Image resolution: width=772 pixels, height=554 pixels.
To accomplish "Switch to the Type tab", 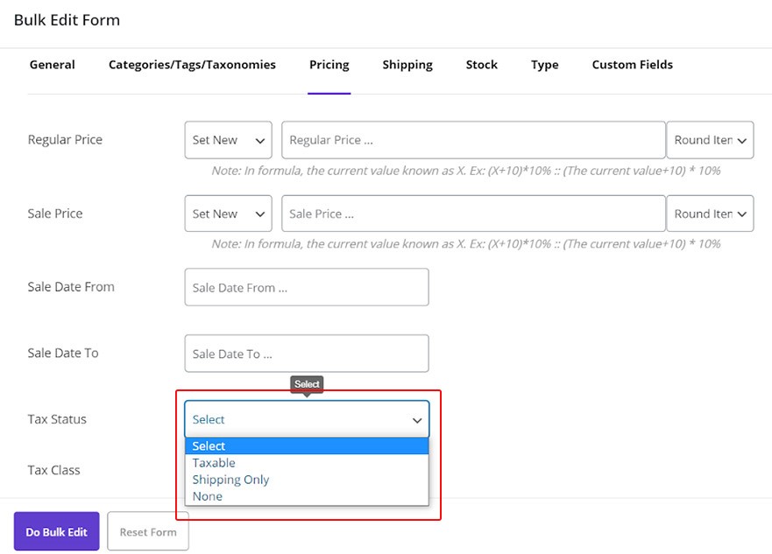I will pos(544,65).
